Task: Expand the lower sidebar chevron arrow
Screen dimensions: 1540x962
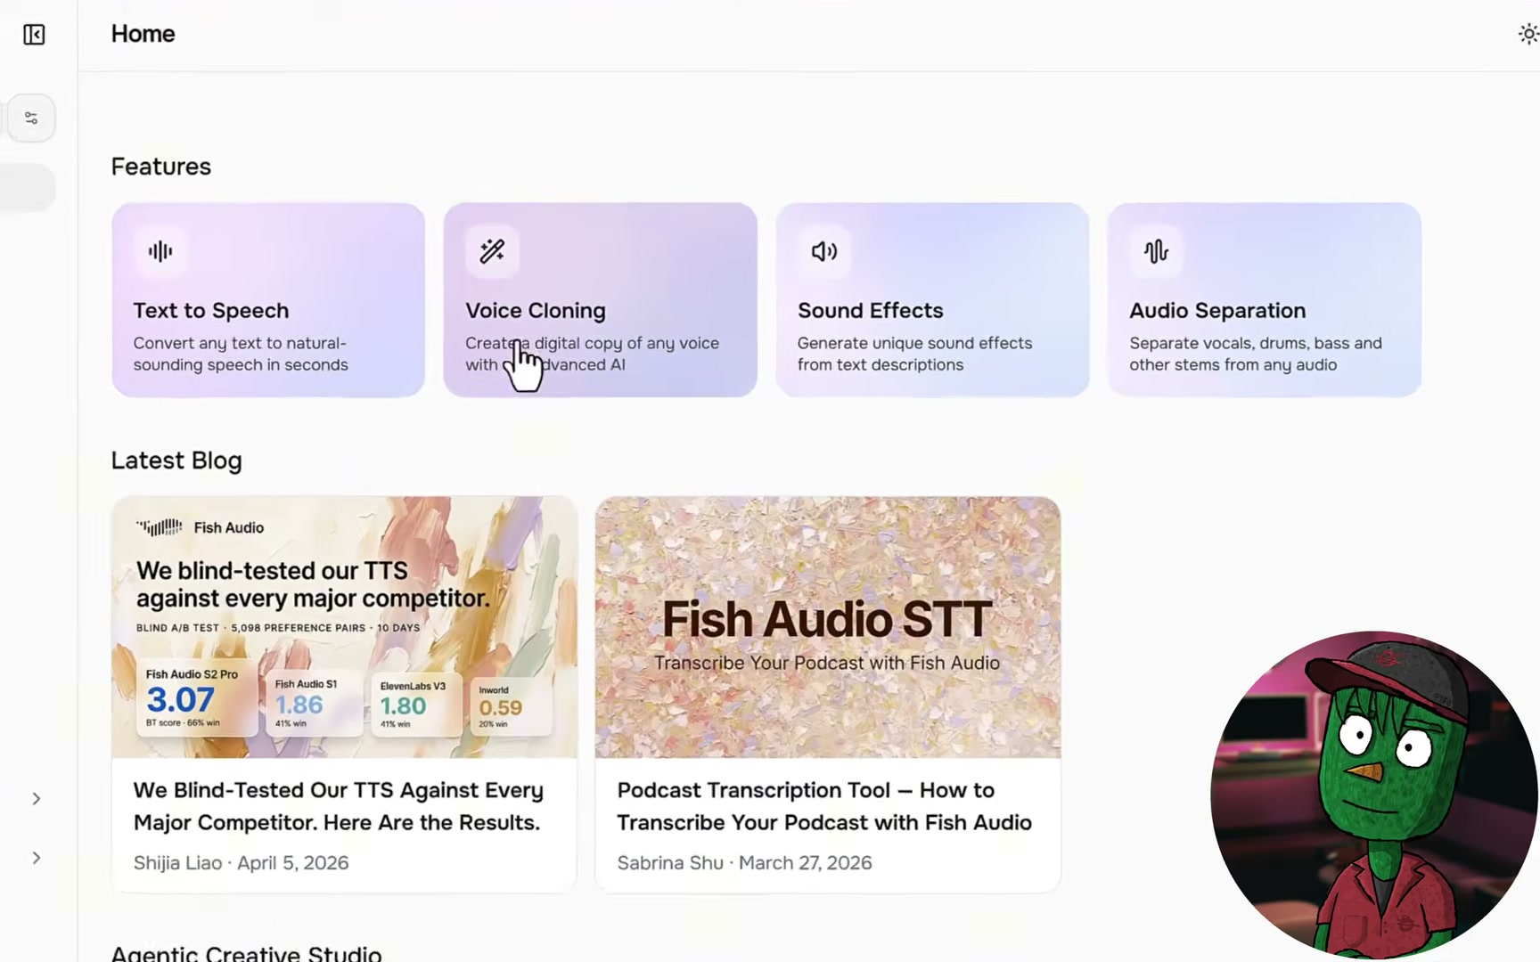Action: click(x=37, y=858)
